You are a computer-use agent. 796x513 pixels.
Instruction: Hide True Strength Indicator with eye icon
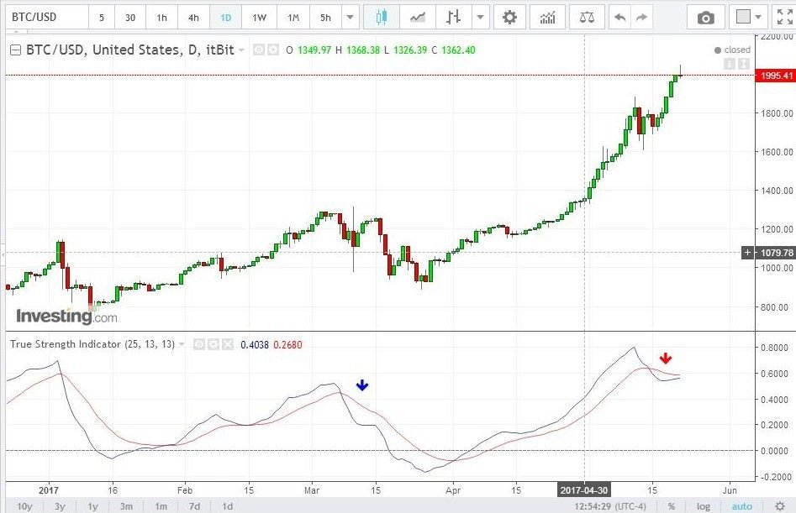(x=199, y=345)
